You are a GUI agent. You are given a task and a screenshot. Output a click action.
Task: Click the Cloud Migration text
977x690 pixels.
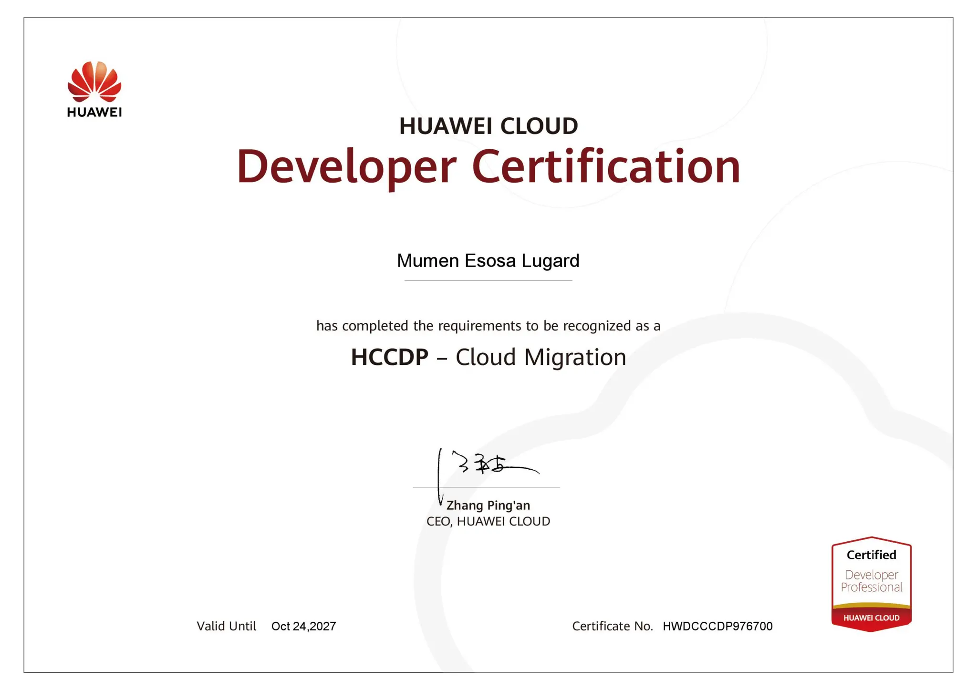pos(540,357)
